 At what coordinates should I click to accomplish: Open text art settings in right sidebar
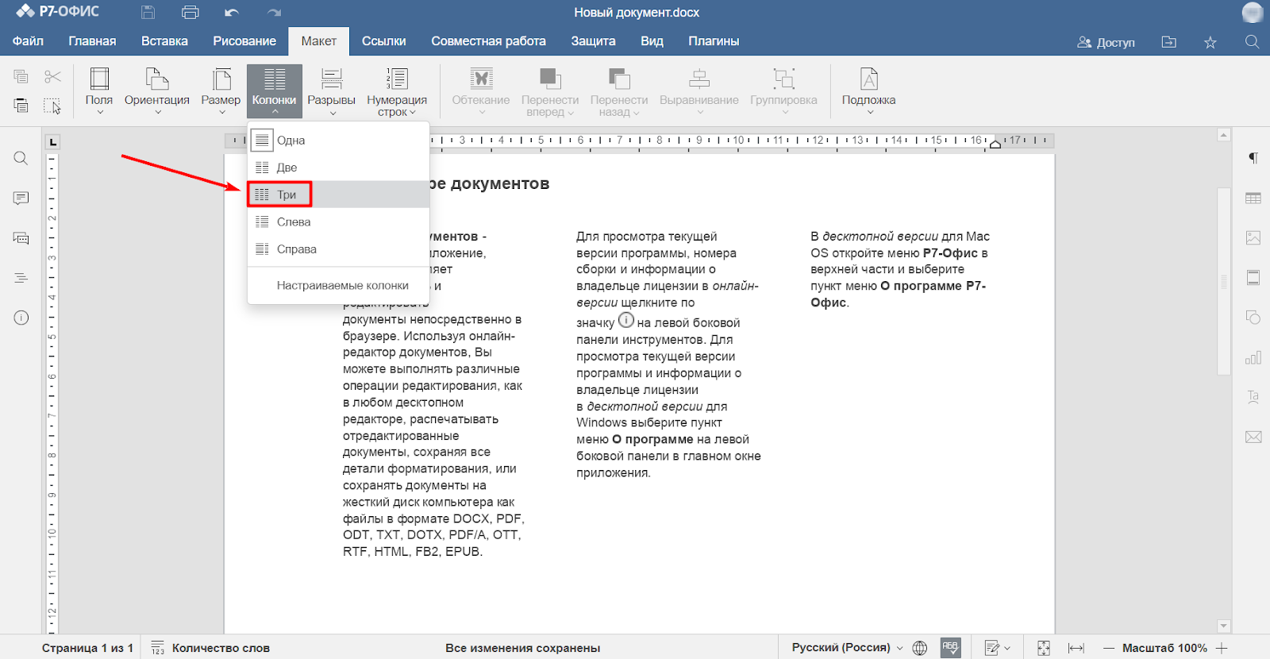(x=1253, y=397)
